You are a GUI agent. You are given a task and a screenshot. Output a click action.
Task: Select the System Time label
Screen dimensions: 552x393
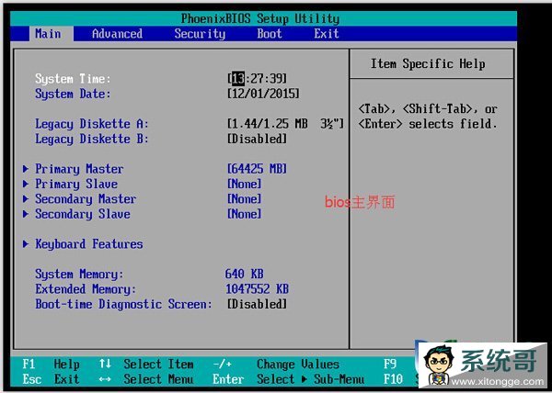[x=73, y=79]
